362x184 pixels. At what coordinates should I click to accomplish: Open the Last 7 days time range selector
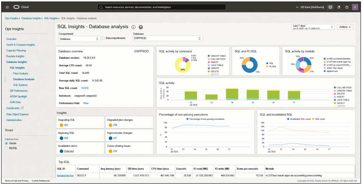[313, 27]
